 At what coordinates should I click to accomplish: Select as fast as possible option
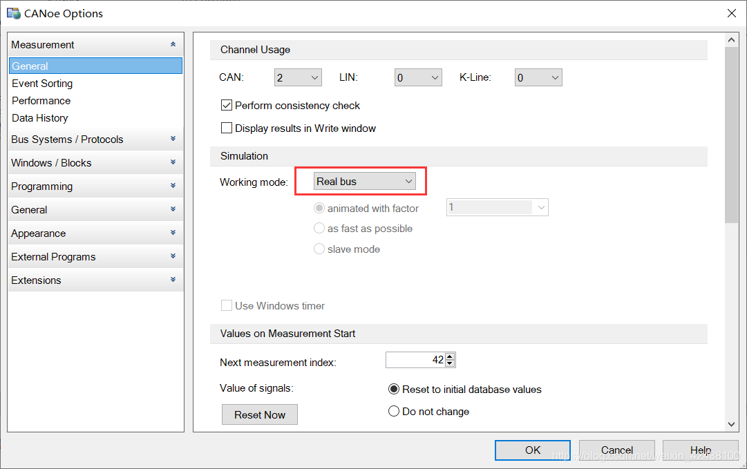pos(319,229)
